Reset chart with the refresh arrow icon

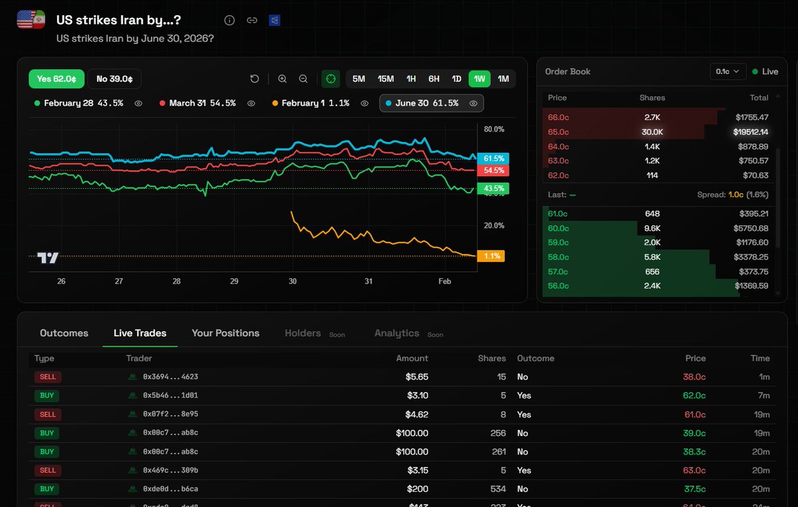click(255, 79)
